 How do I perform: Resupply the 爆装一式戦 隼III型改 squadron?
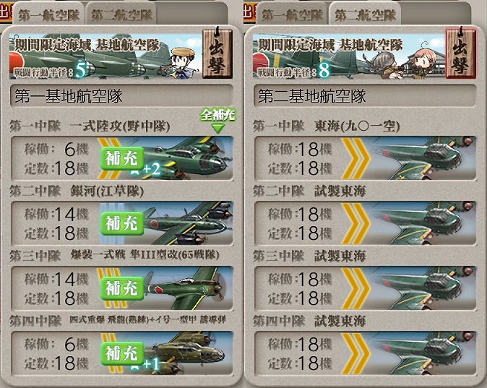click(121, 288)
